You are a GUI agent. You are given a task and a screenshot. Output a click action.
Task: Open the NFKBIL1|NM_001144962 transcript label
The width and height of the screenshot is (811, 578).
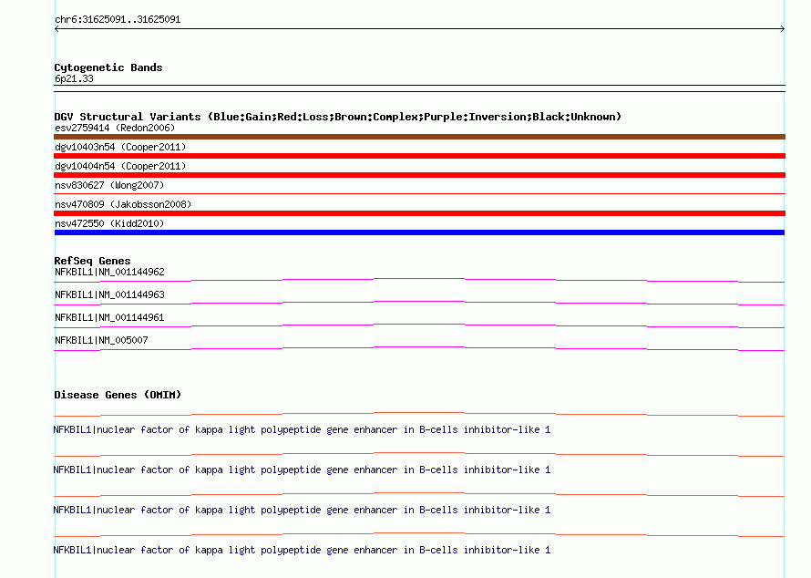point(109,273)
